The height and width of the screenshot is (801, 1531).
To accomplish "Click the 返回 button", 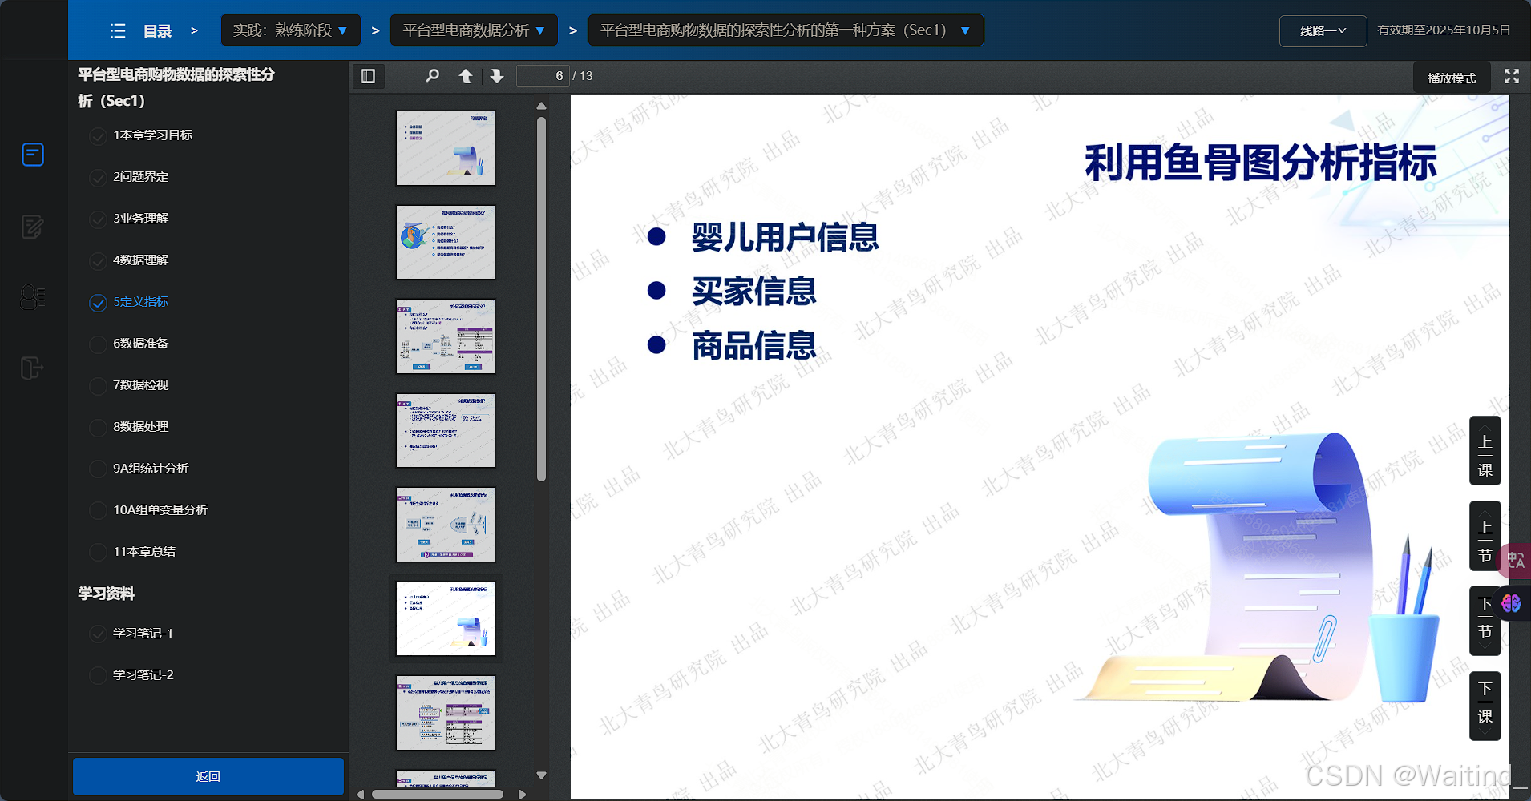I will [208, 776].
